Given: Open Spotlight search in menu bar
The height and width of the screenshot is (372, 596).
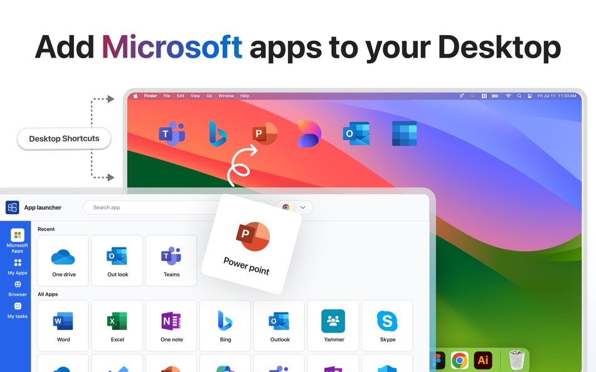Looking at the screenshot, I should coord(519,96).
